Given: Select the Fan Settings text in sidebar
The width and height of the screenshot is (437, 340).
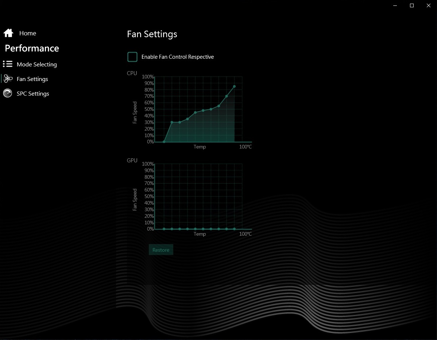Looking at the screenshot, I should point(32,79).
